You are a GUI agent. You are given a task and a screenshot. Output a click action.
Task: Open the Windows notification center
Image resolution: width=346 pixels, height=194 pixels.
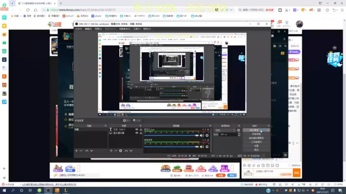(340, 191)
